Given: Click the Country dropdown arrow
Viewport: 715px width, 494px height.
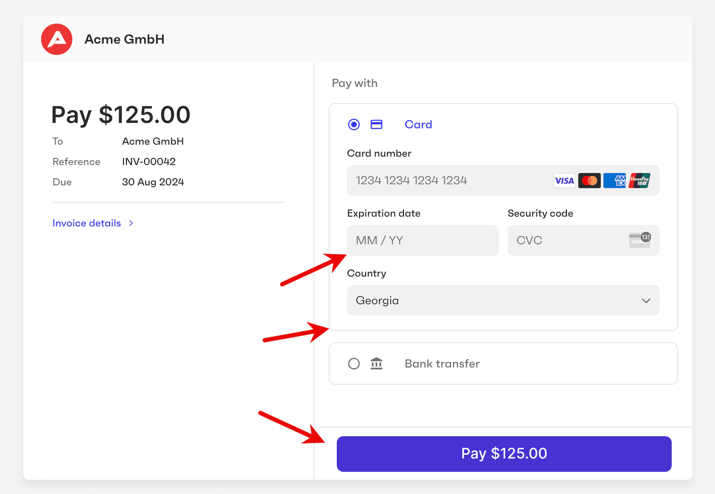Looking at the screenshot, I should coord(646,301).
